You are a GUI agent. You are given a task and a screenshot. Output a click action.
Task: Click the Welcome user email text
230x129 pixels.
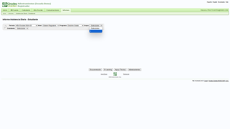click(x=214, y=10)
